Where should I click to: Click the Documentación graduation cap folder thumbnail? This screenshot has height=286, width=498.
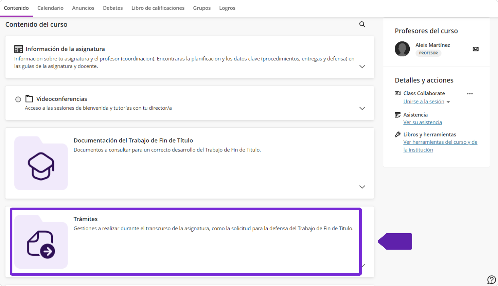41,163
